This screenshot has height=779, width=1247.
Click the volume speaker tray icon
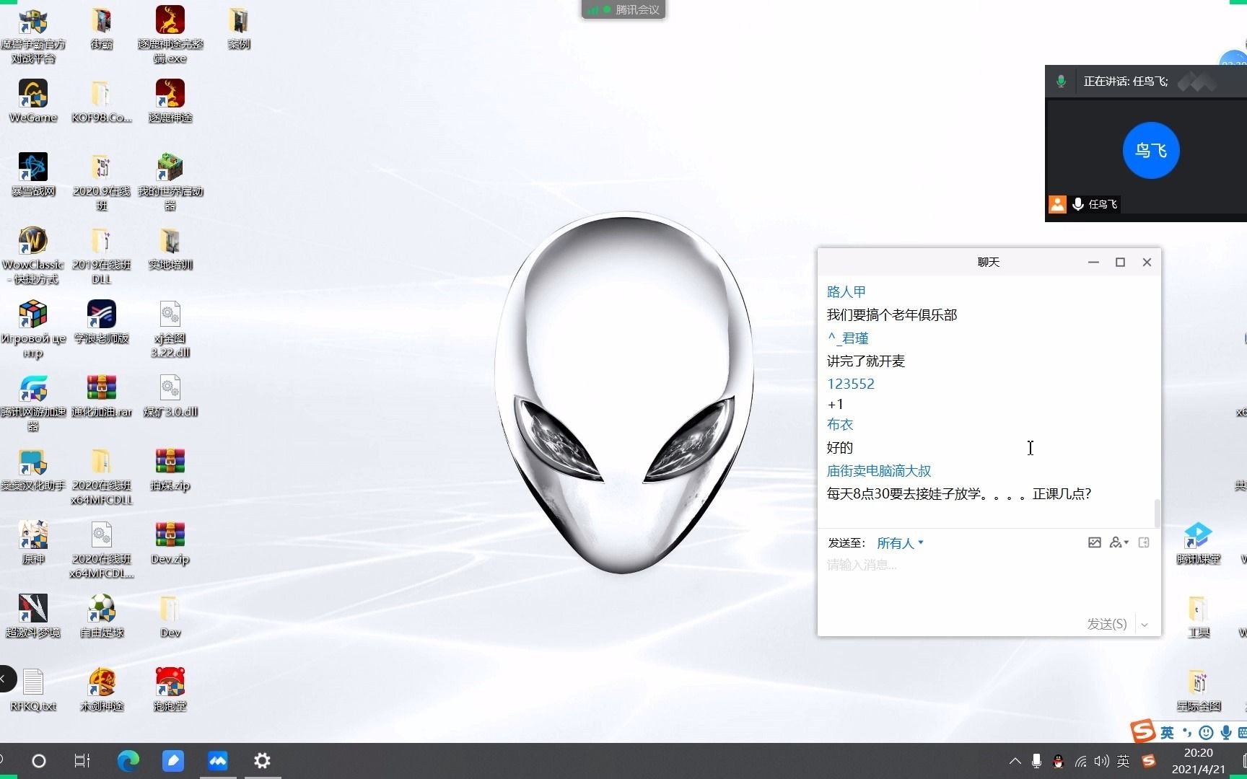1101,761
